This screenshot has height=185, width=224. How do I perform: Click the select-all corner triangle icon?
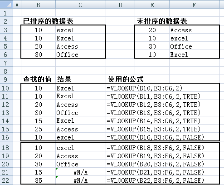(x=9, y=5)
